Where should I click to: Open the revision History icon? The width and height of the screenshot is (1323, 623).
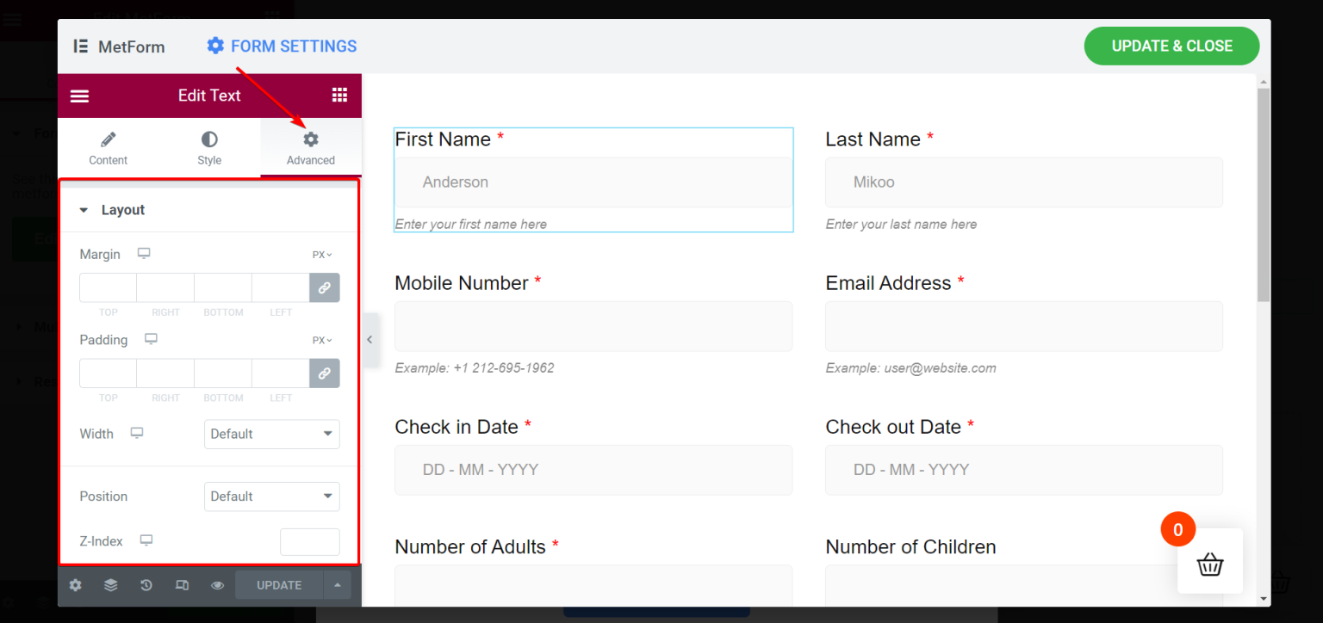146,584
